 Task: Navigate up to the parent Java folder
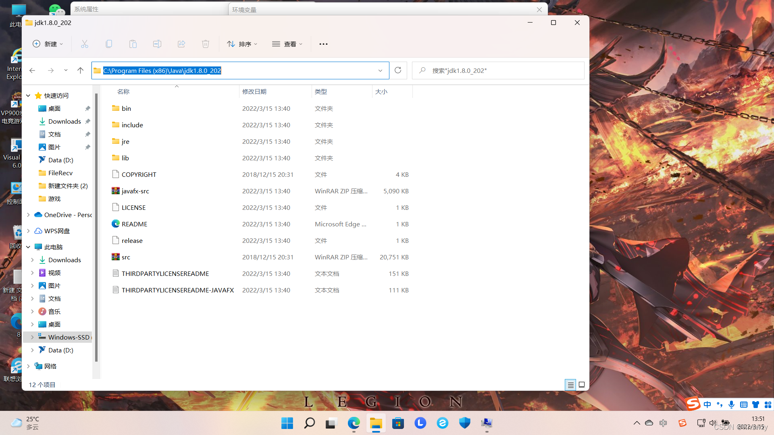[80, 70]
